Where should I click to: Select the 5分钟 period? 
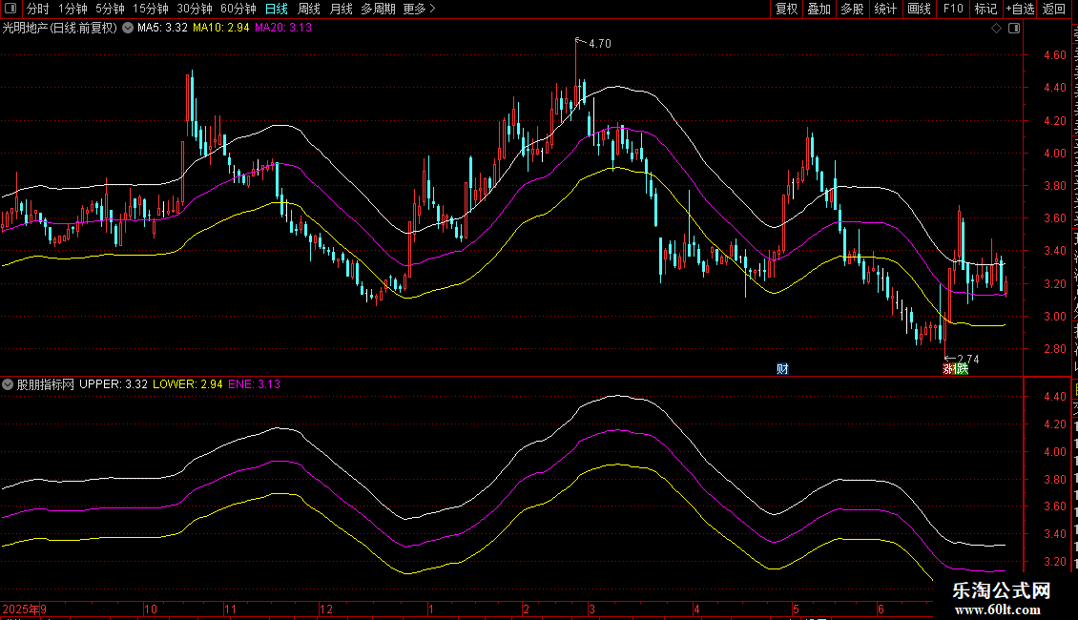click(x=110, y=9)
